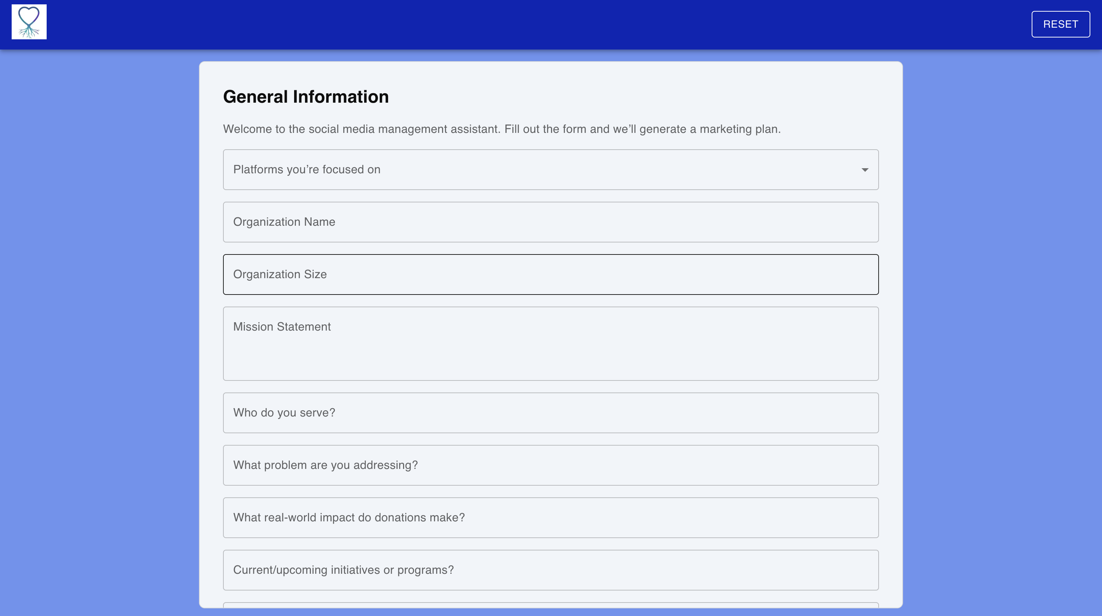Click the empty center of the dark blue header bar

click(x=539, y=24)
